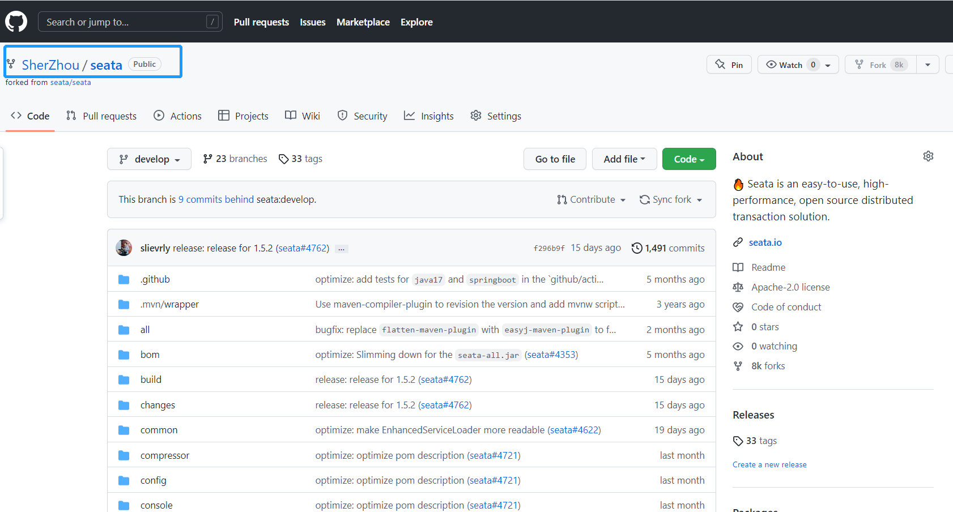Expand the green Code dropdown
The image size is (953, 512).
(688, 159)
